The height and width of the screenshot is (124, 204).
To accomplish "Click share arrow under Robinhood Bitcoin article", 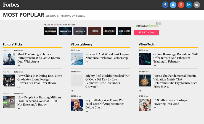I will [155, 66].
